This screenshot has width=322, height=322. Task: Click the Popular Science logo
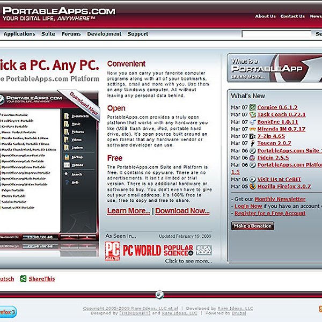[x=178, y=250]
